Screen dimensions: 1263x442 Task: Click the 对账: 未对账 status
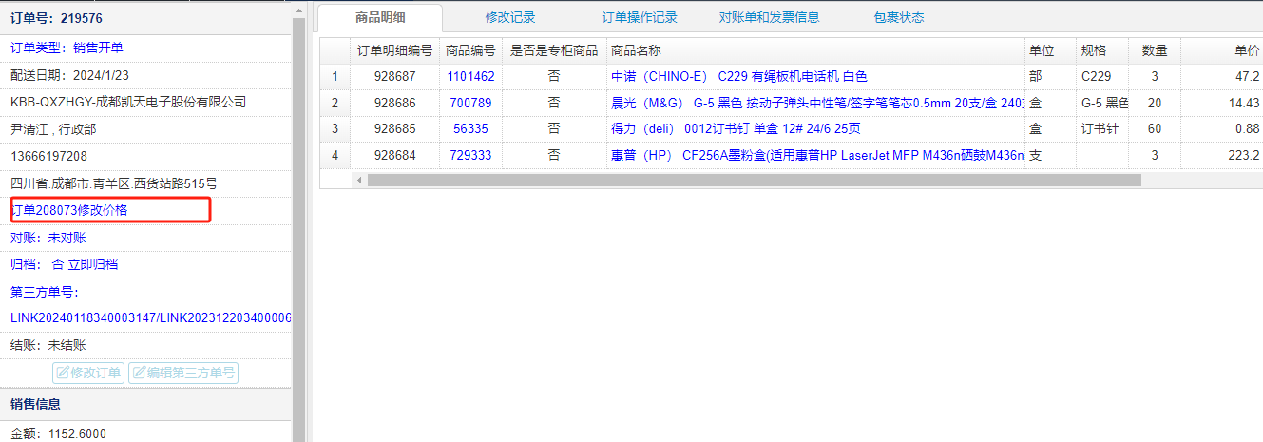(48, 238)
